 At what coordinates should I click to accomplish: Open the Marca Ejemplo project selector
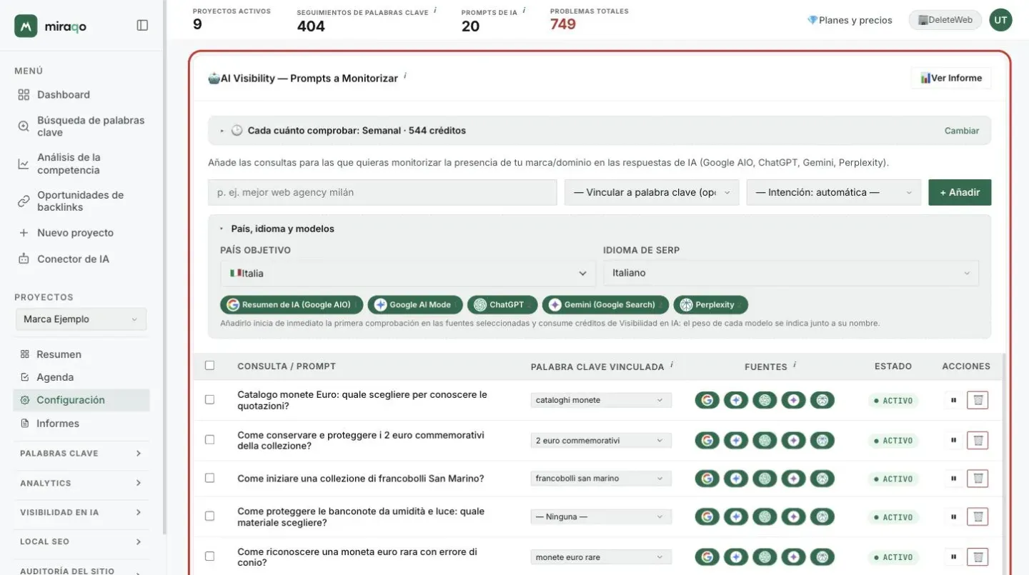pyautogui.click(x=81, y=319)
